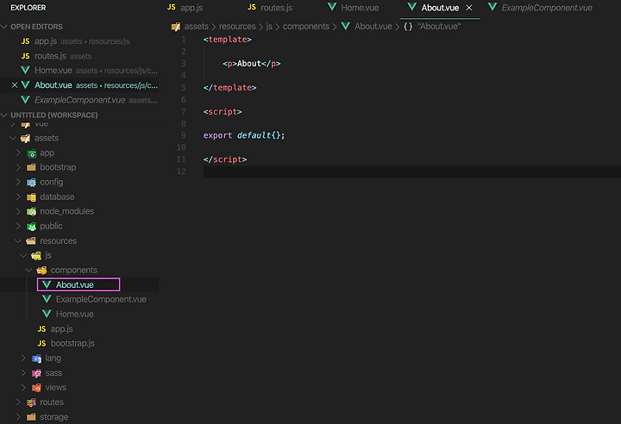This screenshot has width=621, height=424.
Task: Select the About.vue active tab label
Action: pyautogui.click(x=440, y=8)
